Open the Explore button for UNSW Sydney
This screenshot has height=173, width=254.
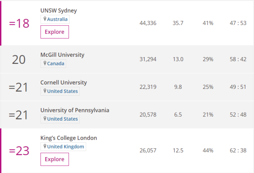click(55, 32)
